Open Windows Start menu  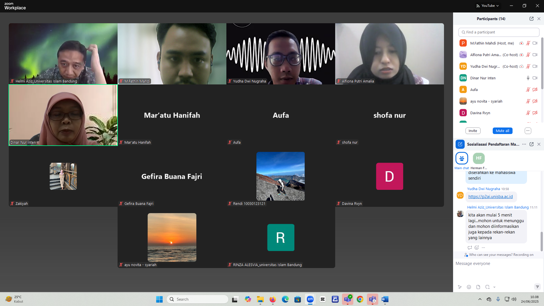(x=159, y=299)
